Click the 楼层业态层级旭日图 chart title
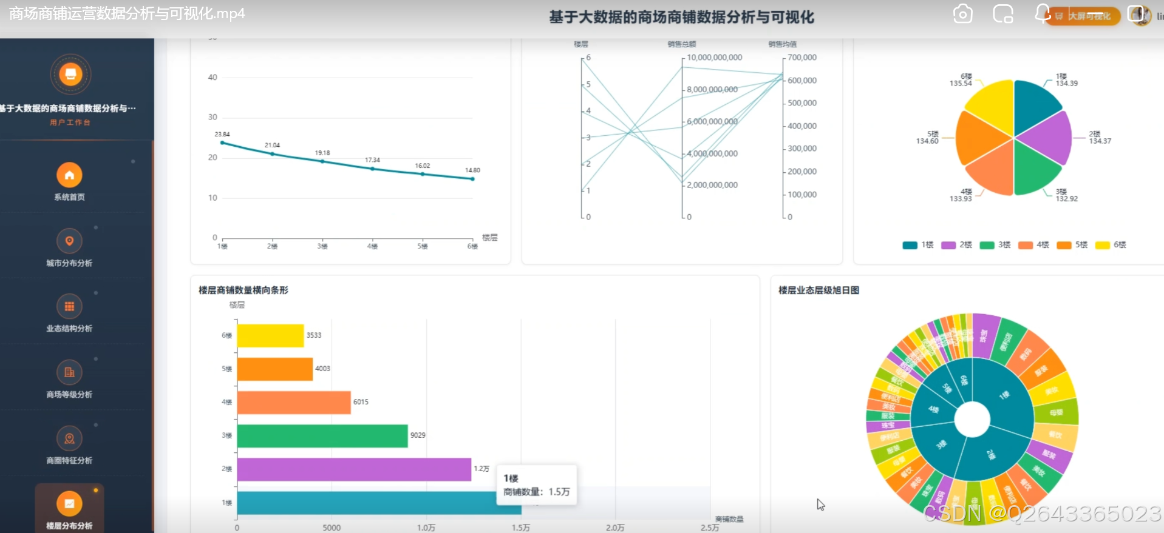 819,290
